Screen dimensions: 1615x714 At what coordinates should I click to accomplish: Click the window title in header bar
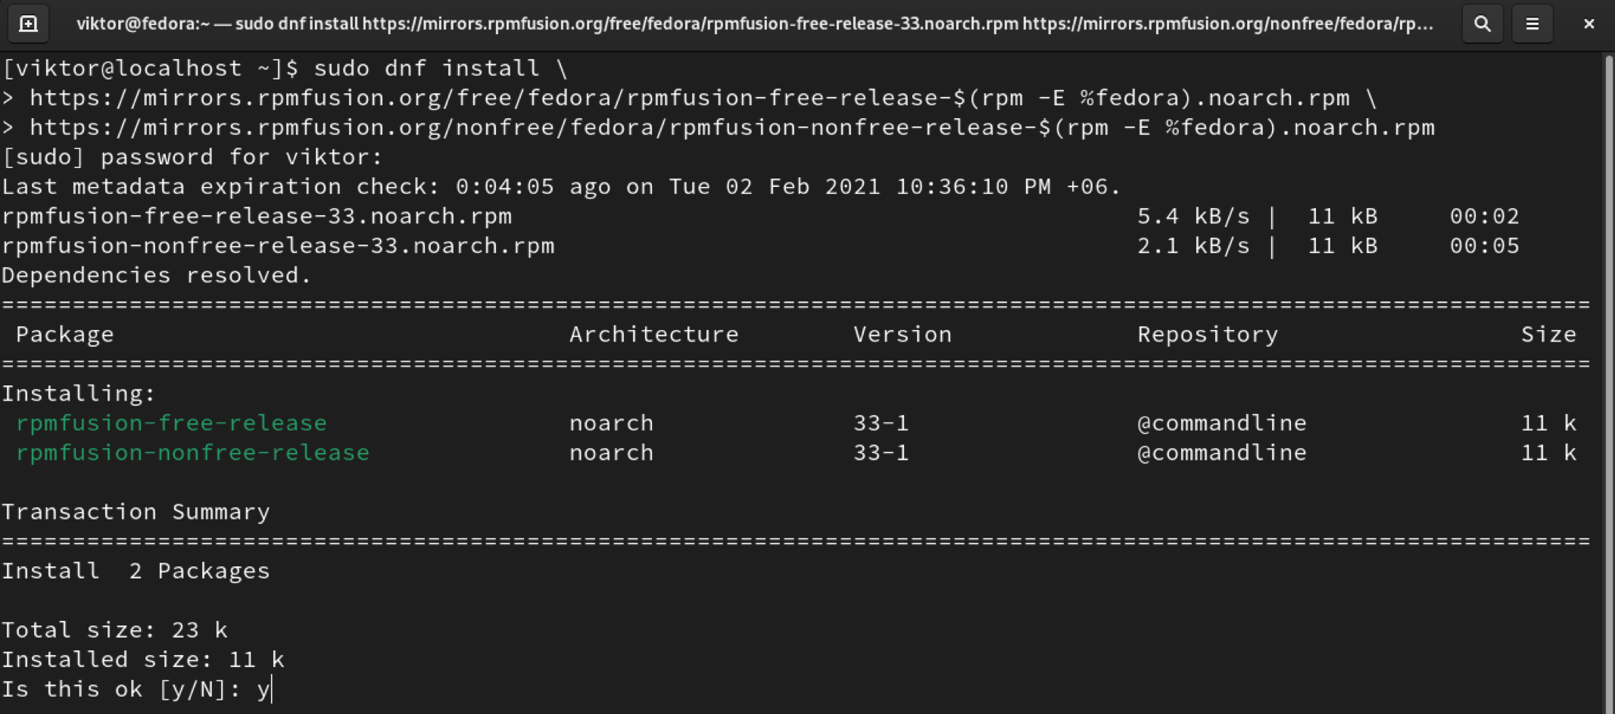[x=754, y=23]
